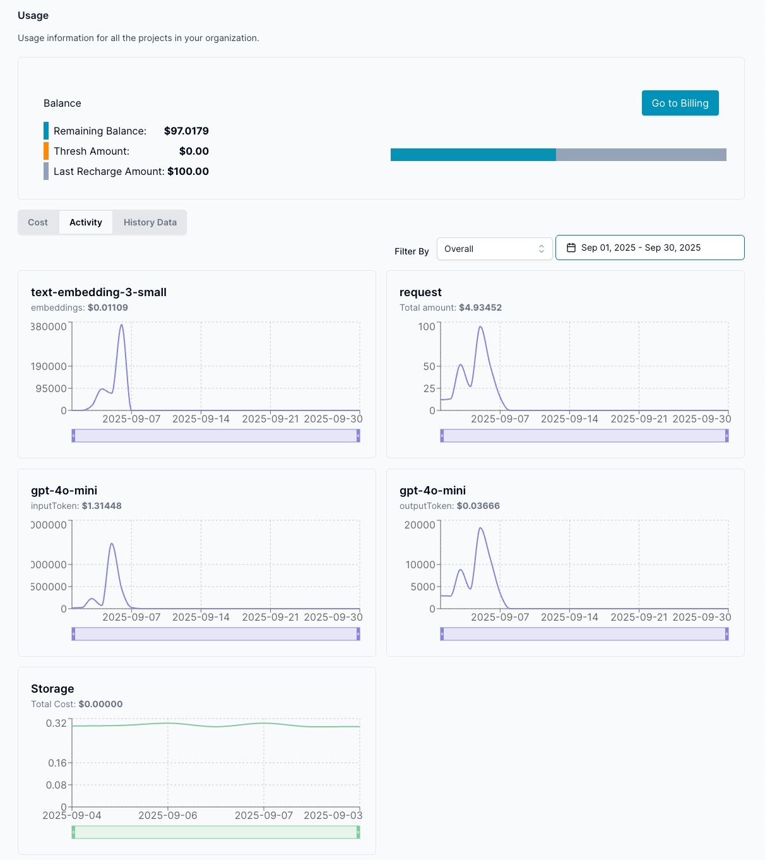Click right handle of text-embedding-3-small range slider

pos(358,436)
